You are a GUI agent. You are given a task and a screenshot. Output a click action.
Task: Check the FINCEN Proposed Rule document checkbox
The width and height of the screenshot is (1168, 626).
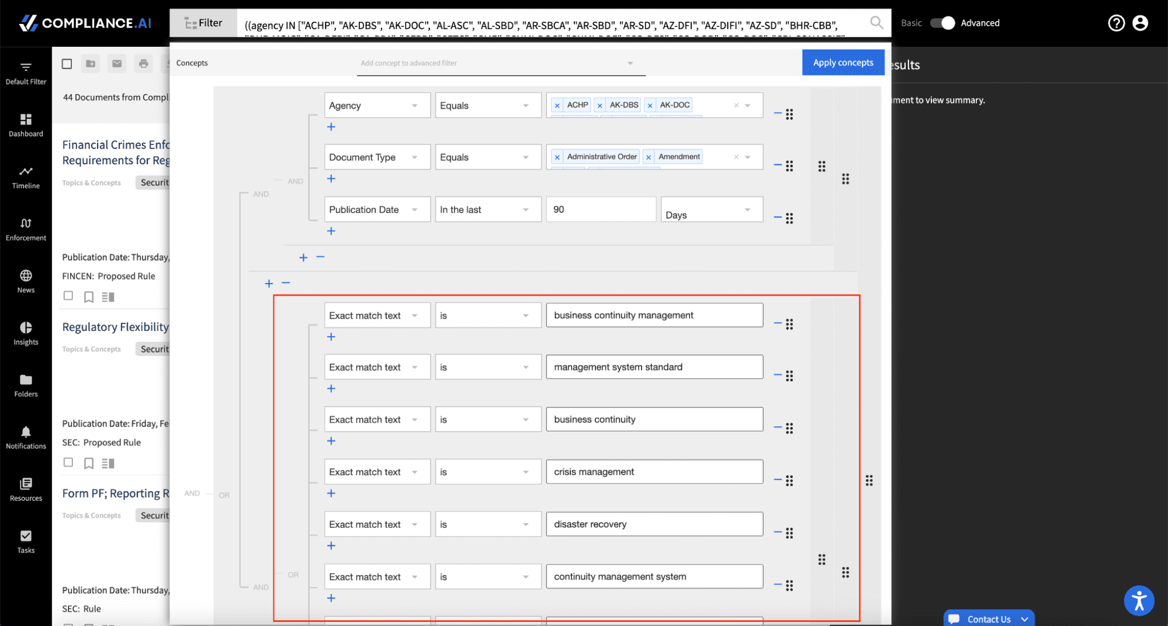click(68, 296)
